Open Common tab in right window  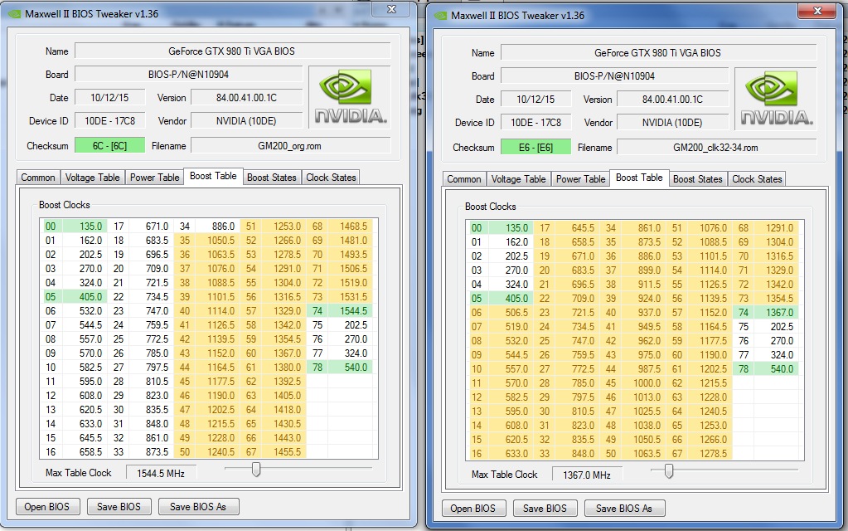[x=464, y=179]
